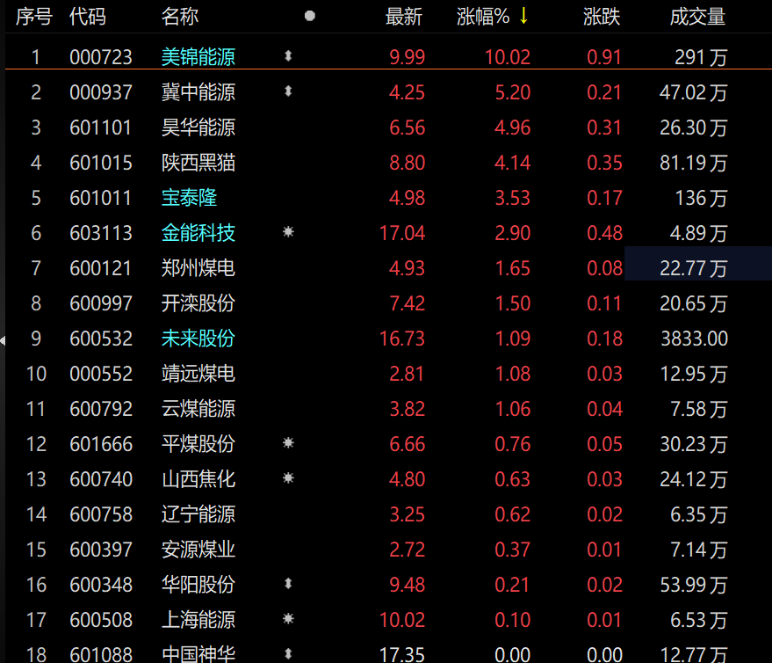The width and height of the screenshot is (772, 663).
Task: Click the star icon beside 平煤股份
Action: coord(289,442)
